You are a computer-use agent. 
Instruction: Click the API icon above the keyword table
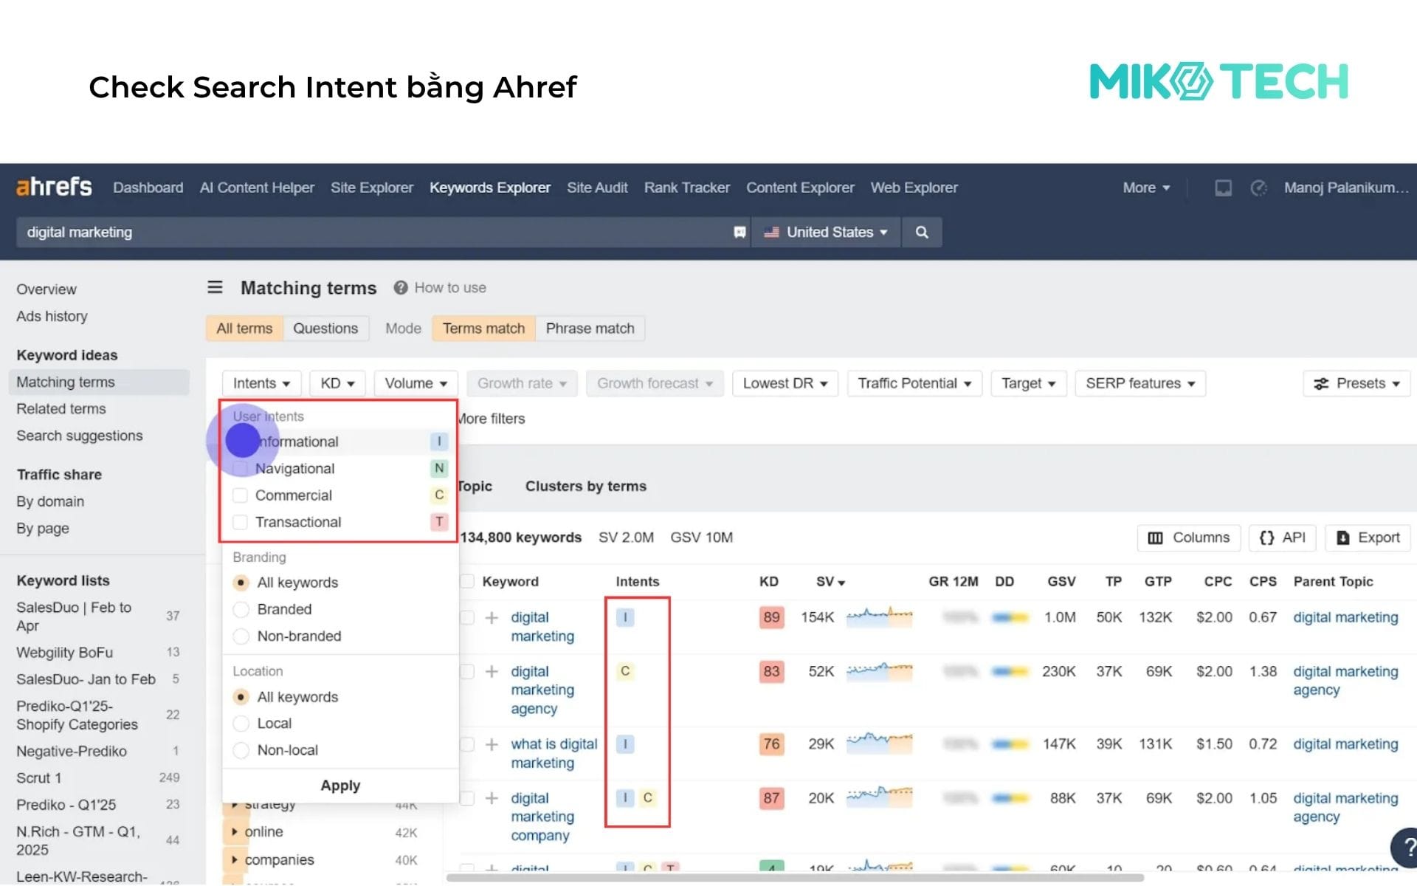pyautogui.click(x=1268, y=538)
